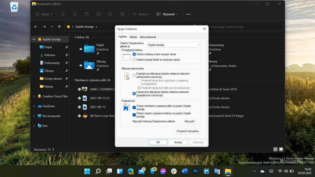Open Trello from the taskbar
The height and width of the screenshot is (177, 315).
tap(206, 171)
